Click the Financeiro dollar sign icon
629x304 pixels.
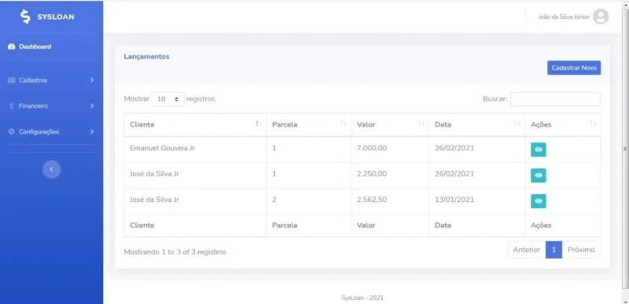(11, 106)
